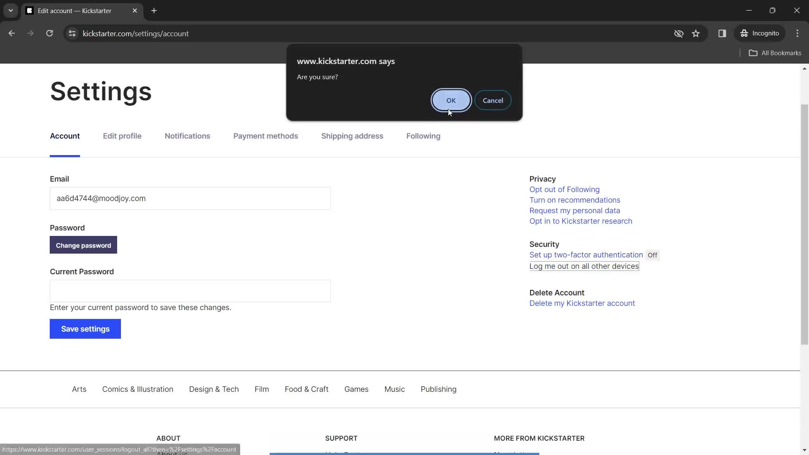Open the Film category
The height and width of the screenshot is (455, 809).
click(x=262, y=389)
